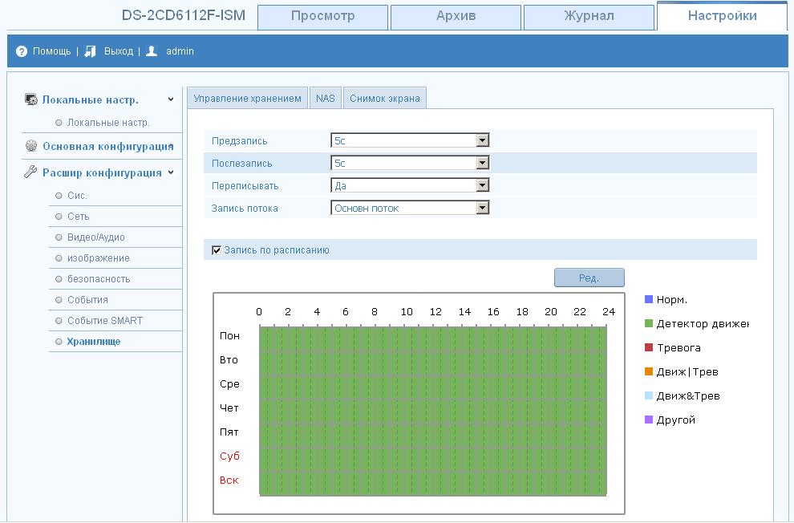Image resolution: width=794 pixels, height=523 pixels.
Task: Click the bullet icon beside Событие SMART
Action: pyautogui.click(x=59, y=321)
